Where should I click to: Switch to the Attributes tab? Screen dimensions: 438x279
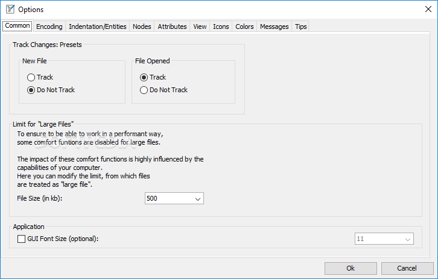(172, 27)
